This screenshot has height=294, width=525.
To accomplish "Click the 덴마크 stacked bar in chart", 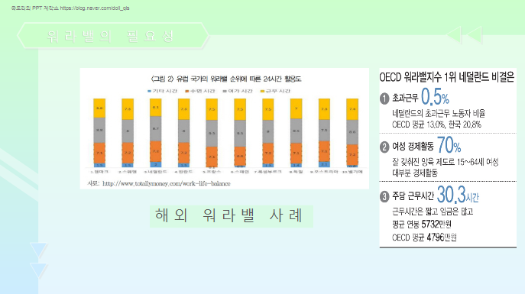I will point(99,133).
